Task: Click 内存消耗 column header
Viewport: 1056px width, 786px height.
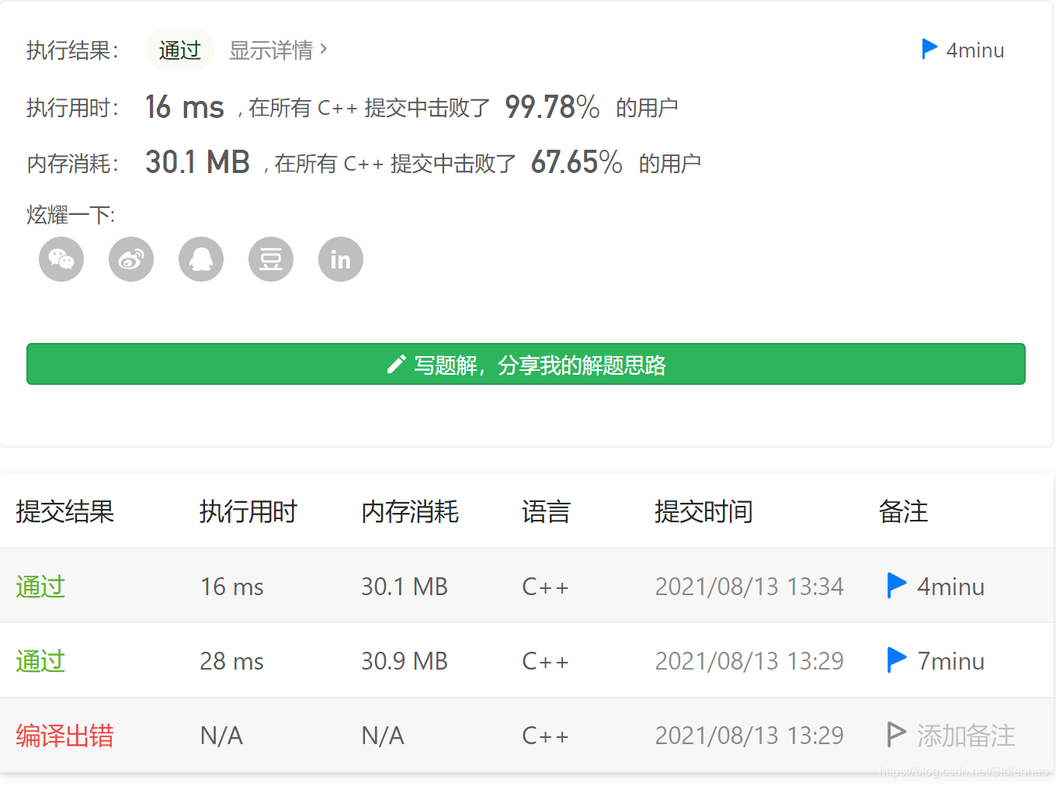Action: click(410, 511)
